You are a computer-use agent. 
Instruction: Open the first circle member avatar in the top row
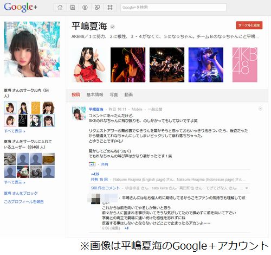pos(10,107)
